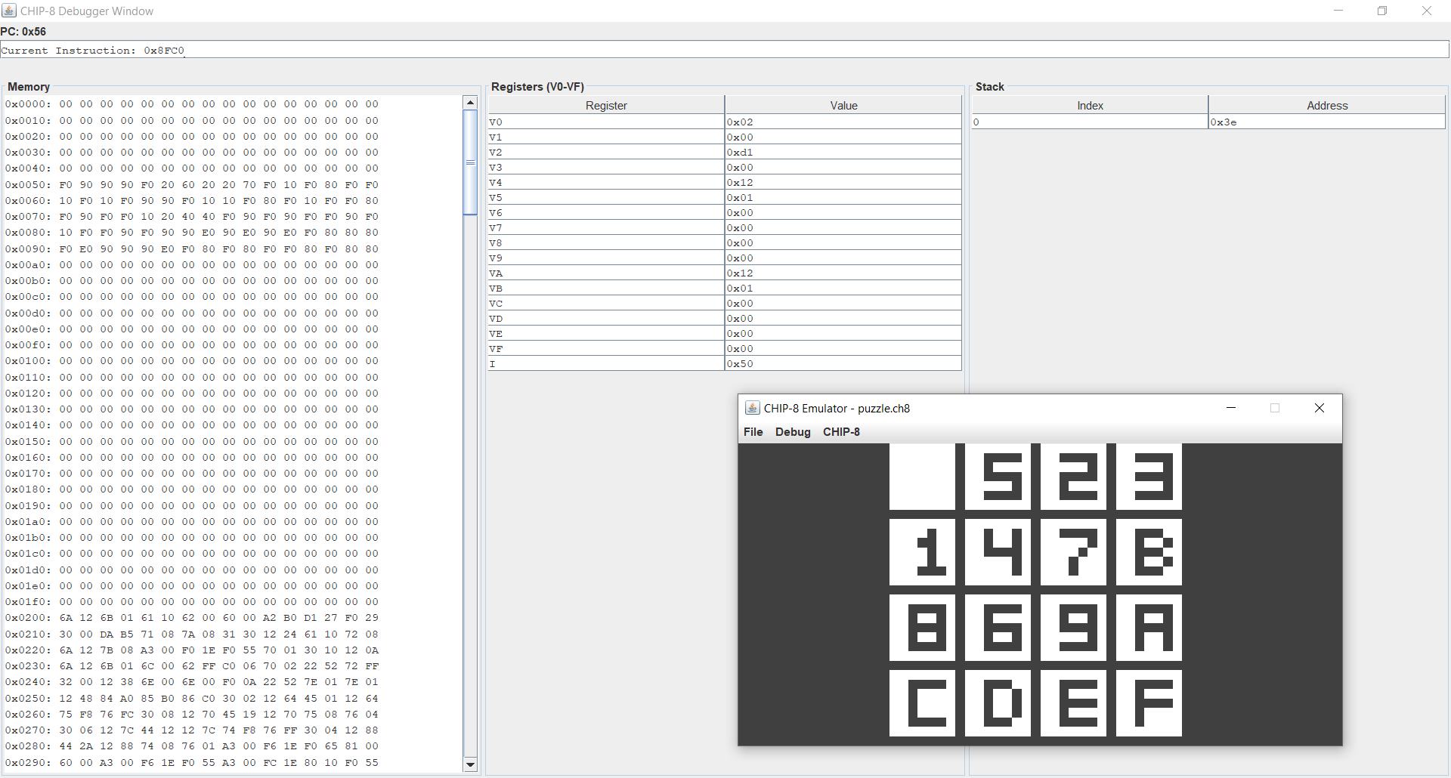Select the V5 register name cell
Image resolution: width=1451 pixels, height=778 pixels.
(x=606, y=197)
